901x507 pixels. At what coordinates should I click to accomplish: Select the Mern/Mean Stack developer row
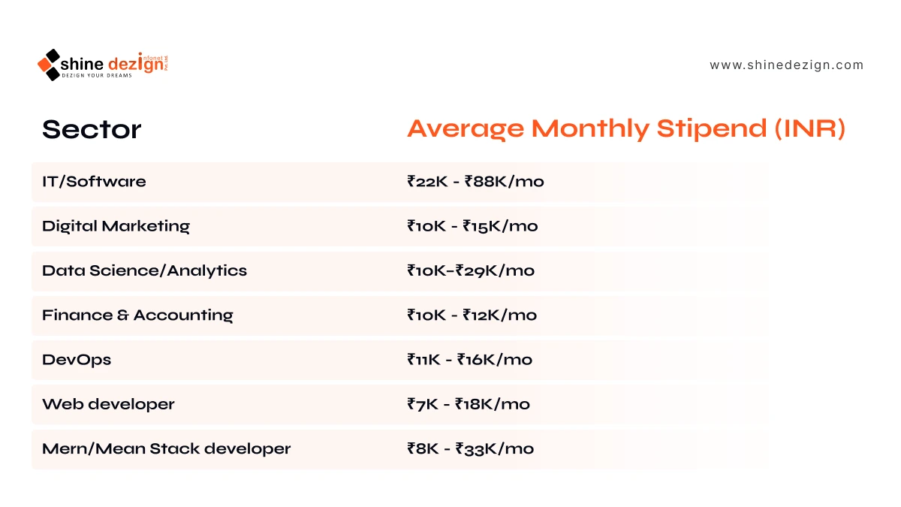click(400, 449)
